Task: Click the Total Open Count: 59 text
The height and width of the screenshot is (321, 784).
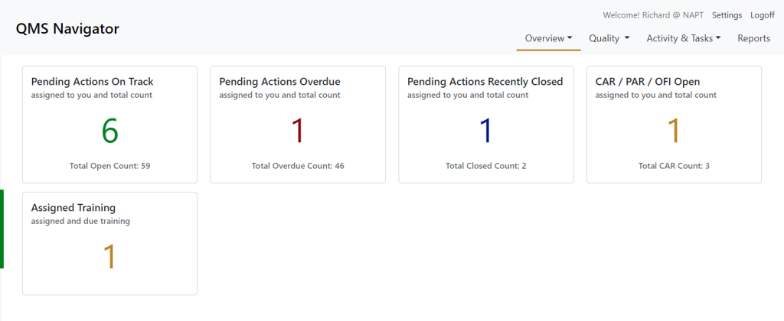Action: click(x=110, y=166)
